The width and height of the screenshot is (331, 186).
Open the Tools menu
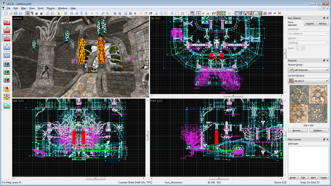click(x=40, y=8)
